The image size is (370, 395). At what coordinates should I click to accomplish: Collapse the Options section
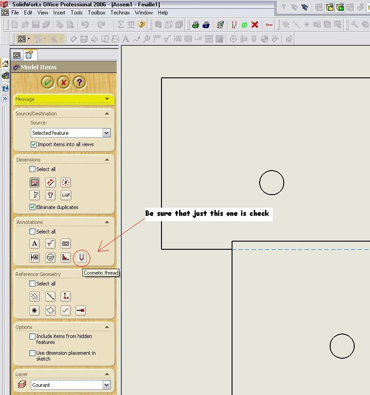[107, 327]
